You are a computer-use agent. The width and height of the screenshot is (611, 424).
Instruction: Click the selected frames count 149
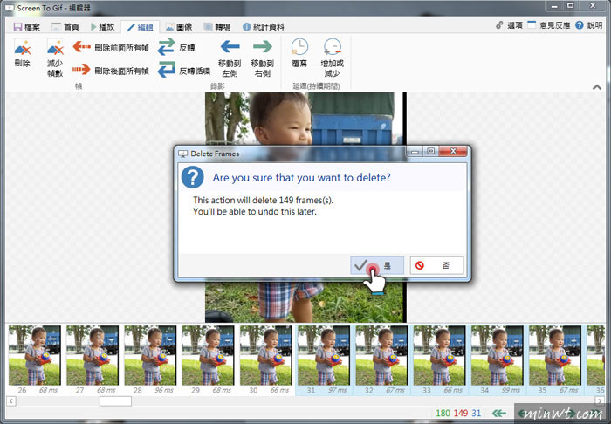tap(461, 414)
